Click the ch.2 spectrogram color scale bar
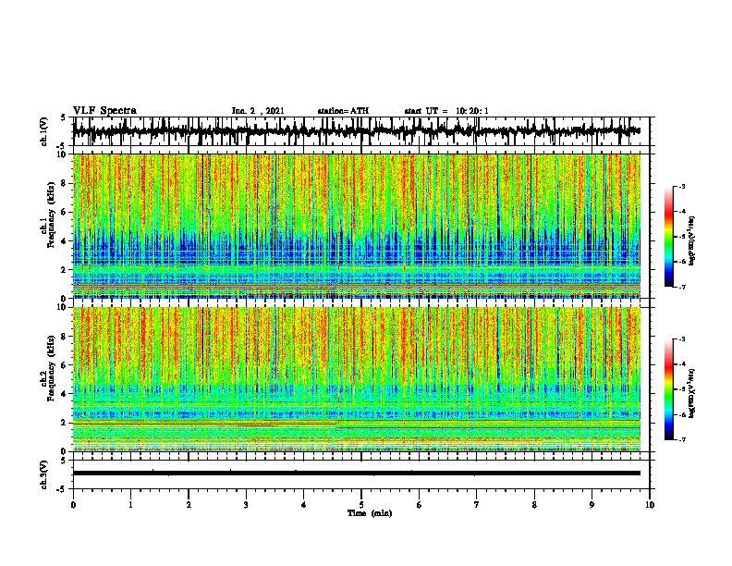 pos(668,389)
